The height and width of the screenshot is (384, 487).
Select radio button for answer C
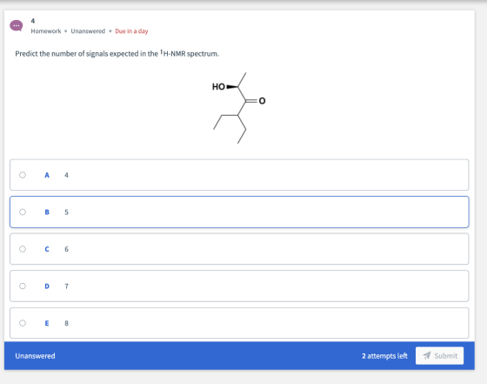[23, 249]
